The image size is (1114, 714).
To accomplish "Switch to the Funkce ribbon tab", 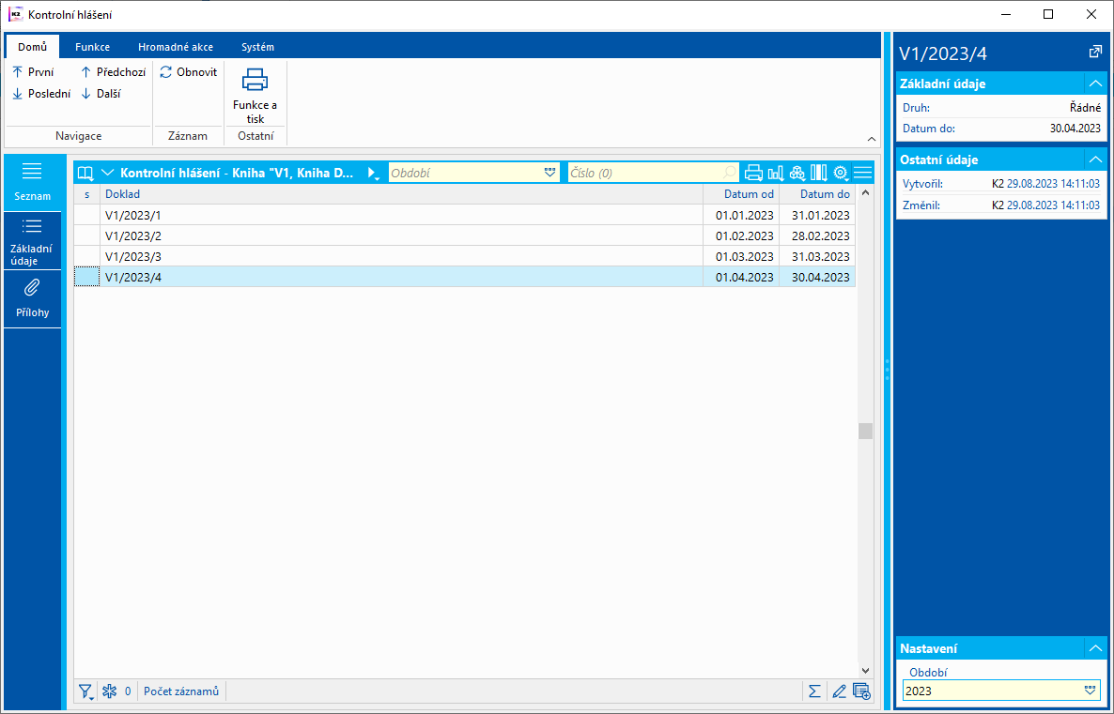I will tap(92, 47).
